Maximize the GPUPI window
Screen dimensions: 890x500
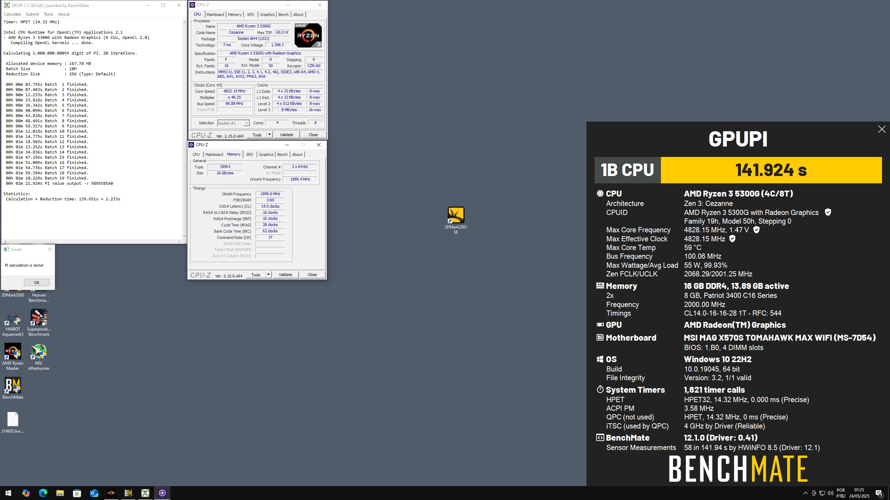pyautogui.click(x=163, y=5)
